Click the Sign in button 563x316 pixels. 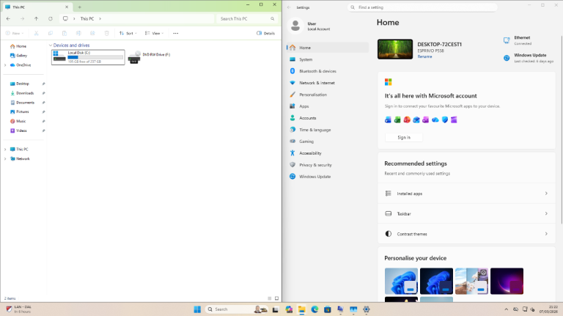(404, 137)
